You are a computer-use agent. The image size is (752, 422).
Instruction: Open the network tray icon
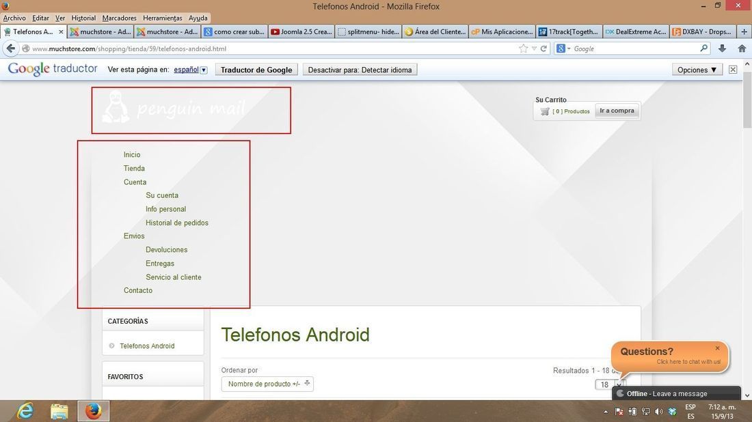(x=645, y=412)
